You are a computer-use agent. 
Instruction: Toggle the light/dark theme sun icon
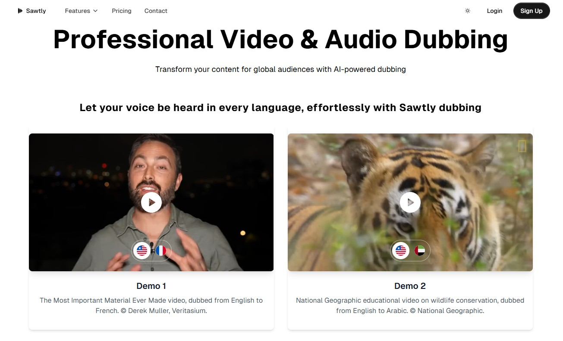tap(468, 11)
